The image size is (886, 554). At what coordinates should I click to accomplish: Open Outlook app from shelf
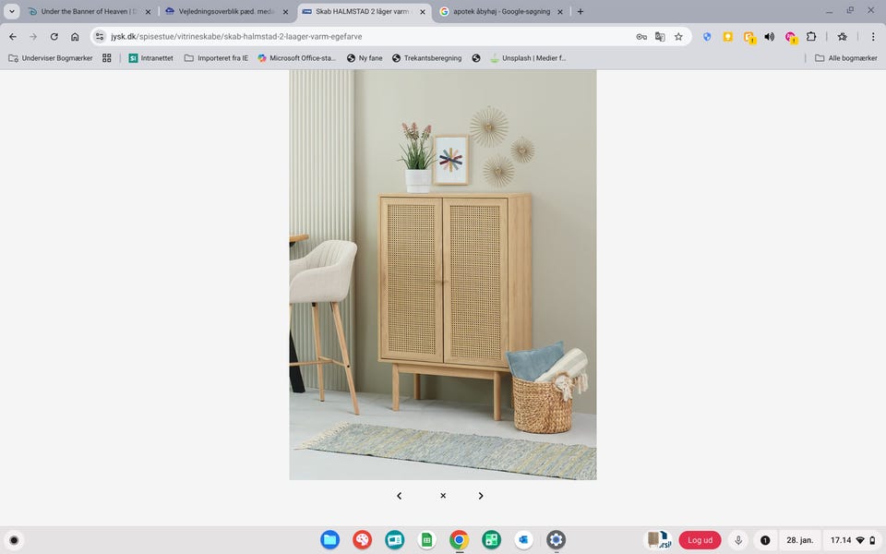523,540
